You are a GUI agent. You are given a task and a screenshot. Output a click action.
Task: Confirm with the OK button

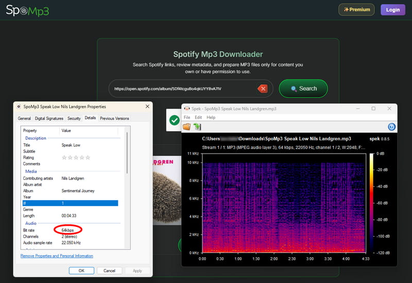[x=81, y=271]
